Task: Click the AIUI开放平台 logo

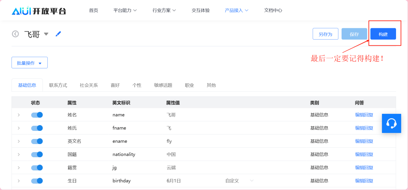Action: click(39, 11)
